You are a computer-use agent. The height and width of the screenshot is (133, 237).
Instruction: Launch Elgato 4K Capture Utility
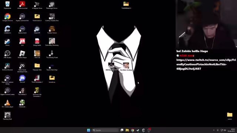pyautogui.click(x=7, y=80)
